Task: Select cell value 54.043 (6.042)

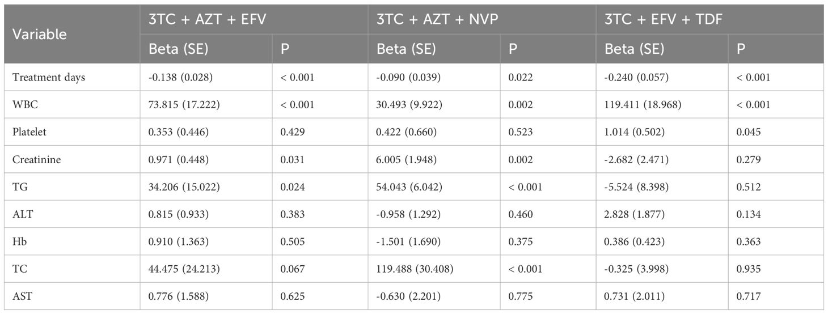Action: [x=408, y=187]
